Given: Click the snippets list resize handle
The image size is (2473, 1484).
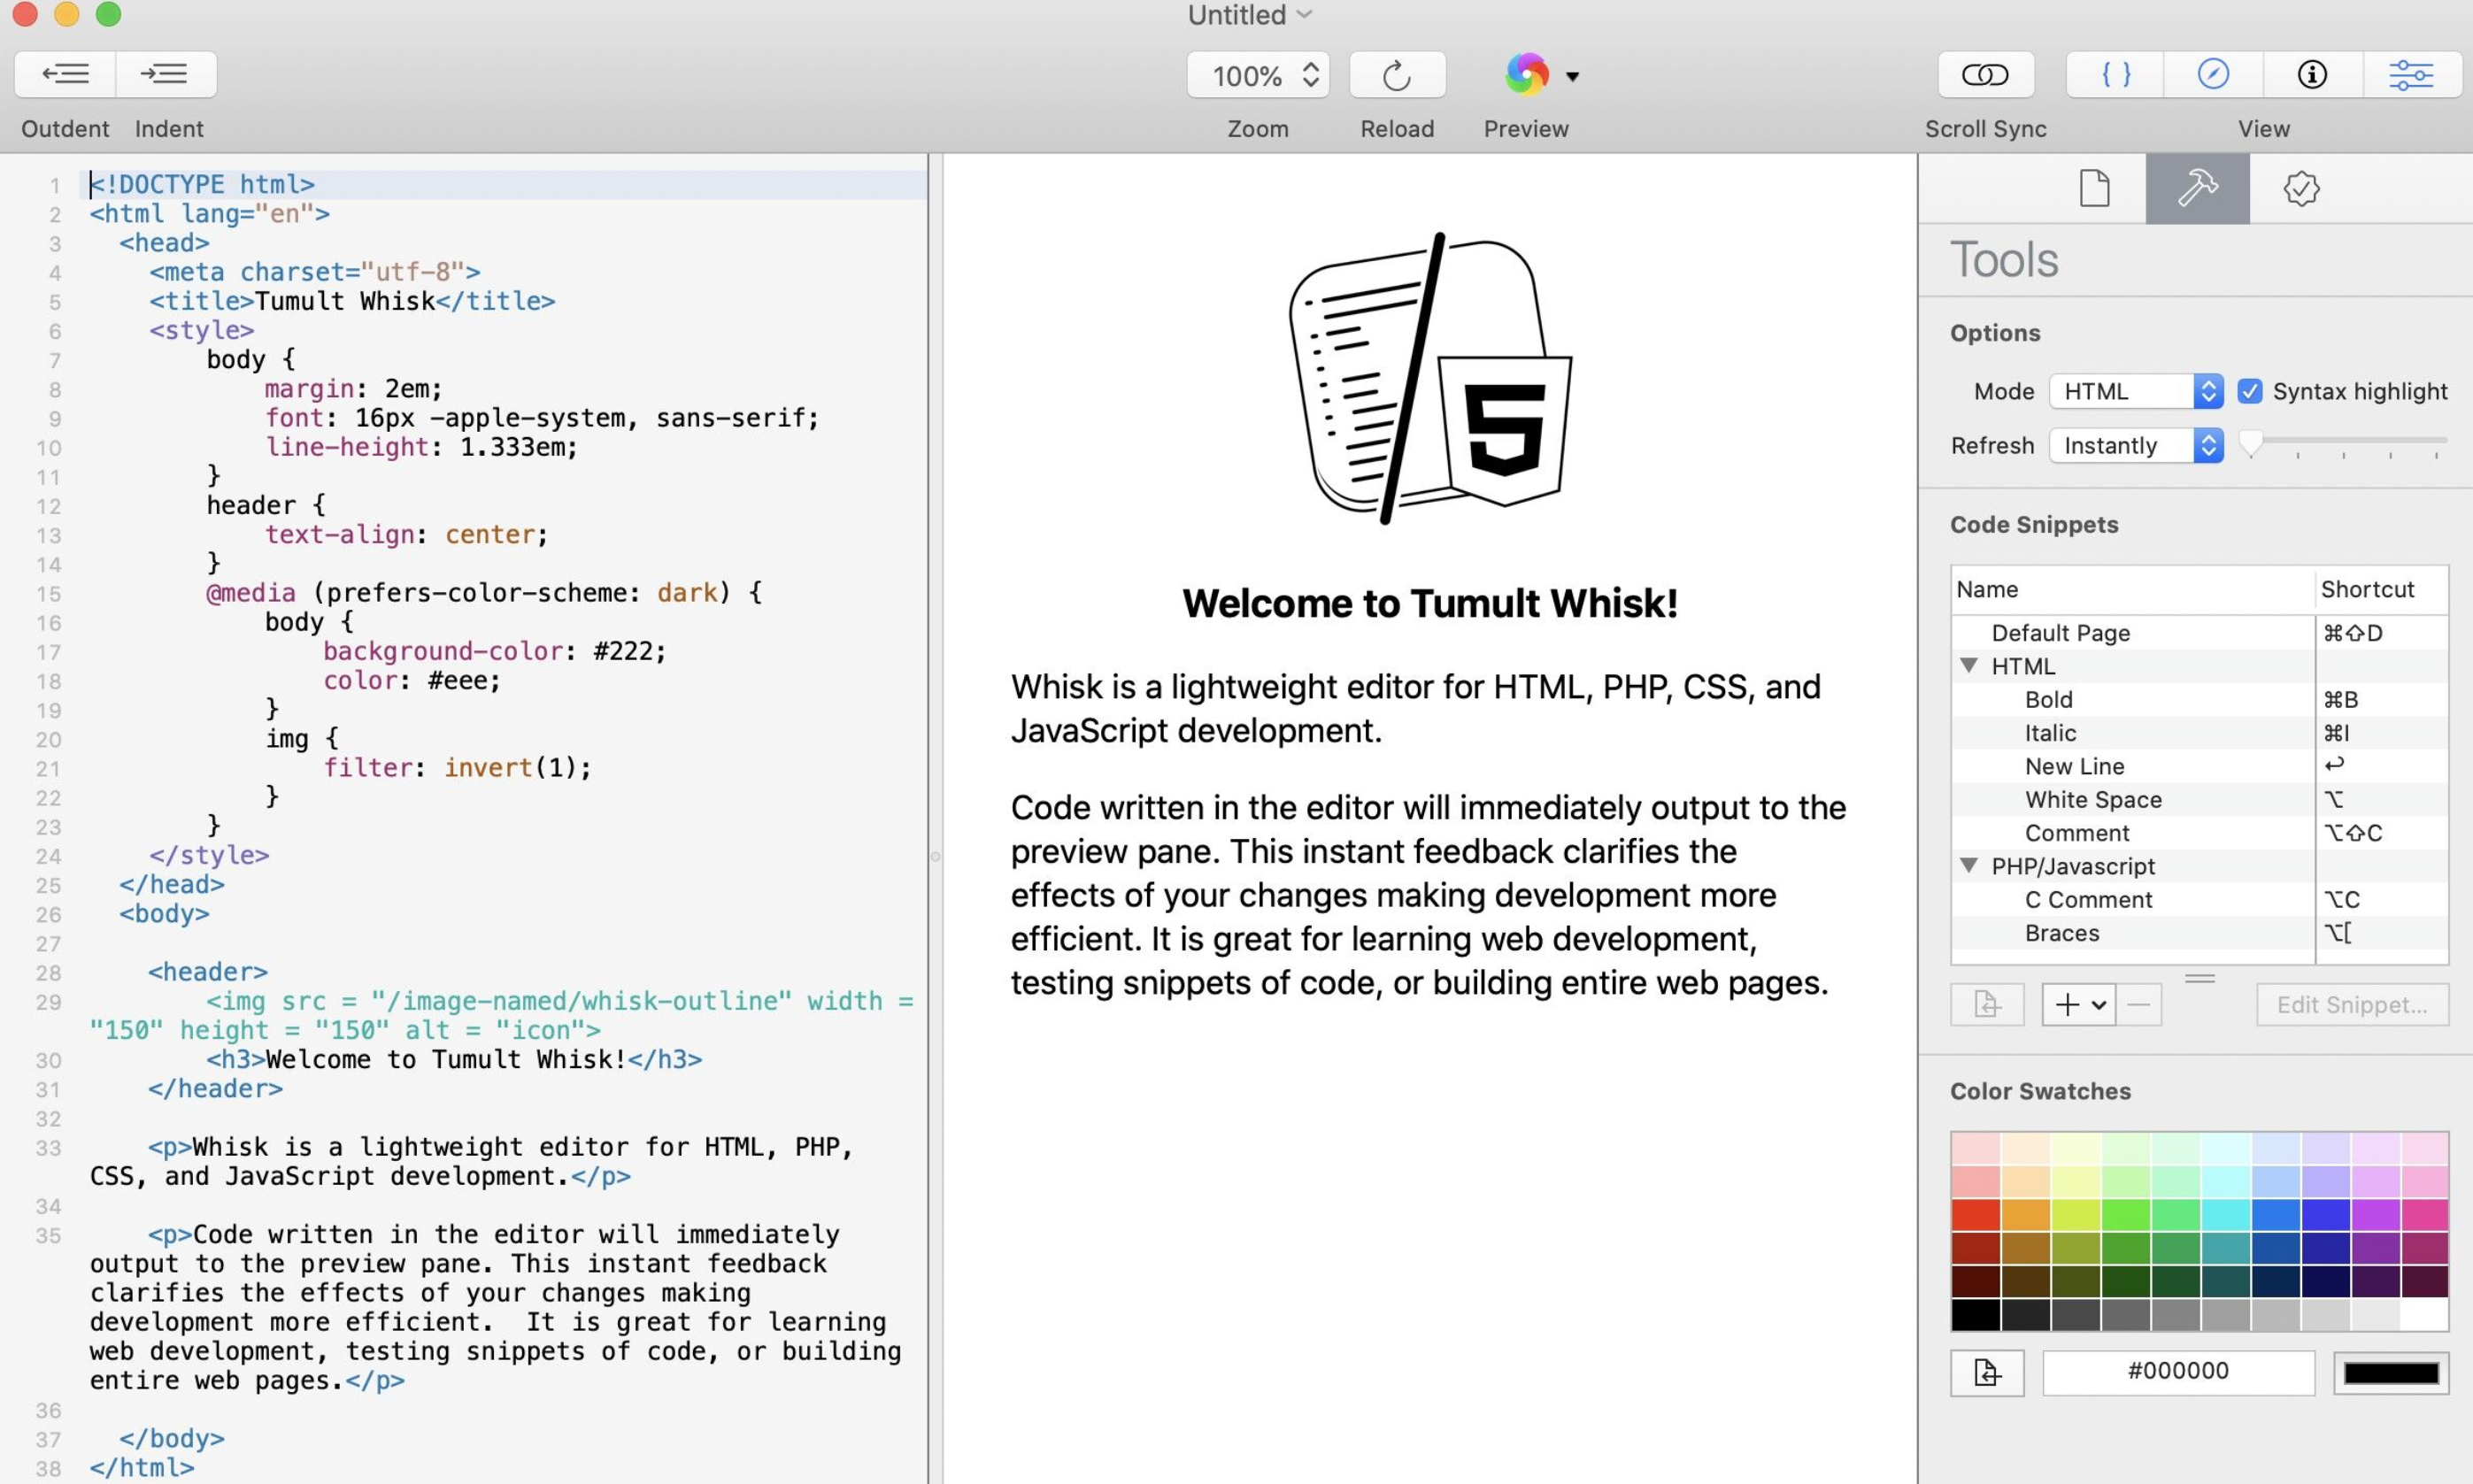Looking at the screenshot, I should tap(2199, 978).
